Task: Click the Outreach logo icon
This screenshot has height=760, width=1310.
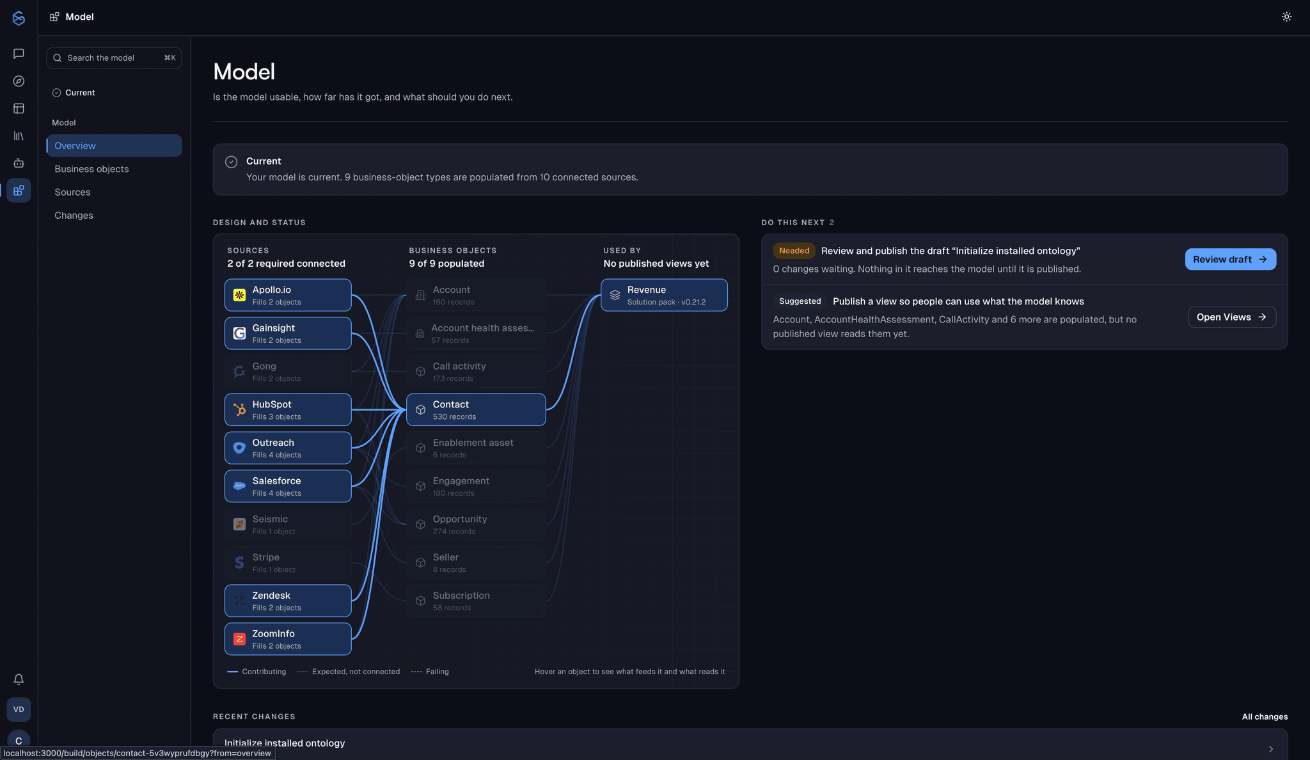Action: (x=239, y=448)
